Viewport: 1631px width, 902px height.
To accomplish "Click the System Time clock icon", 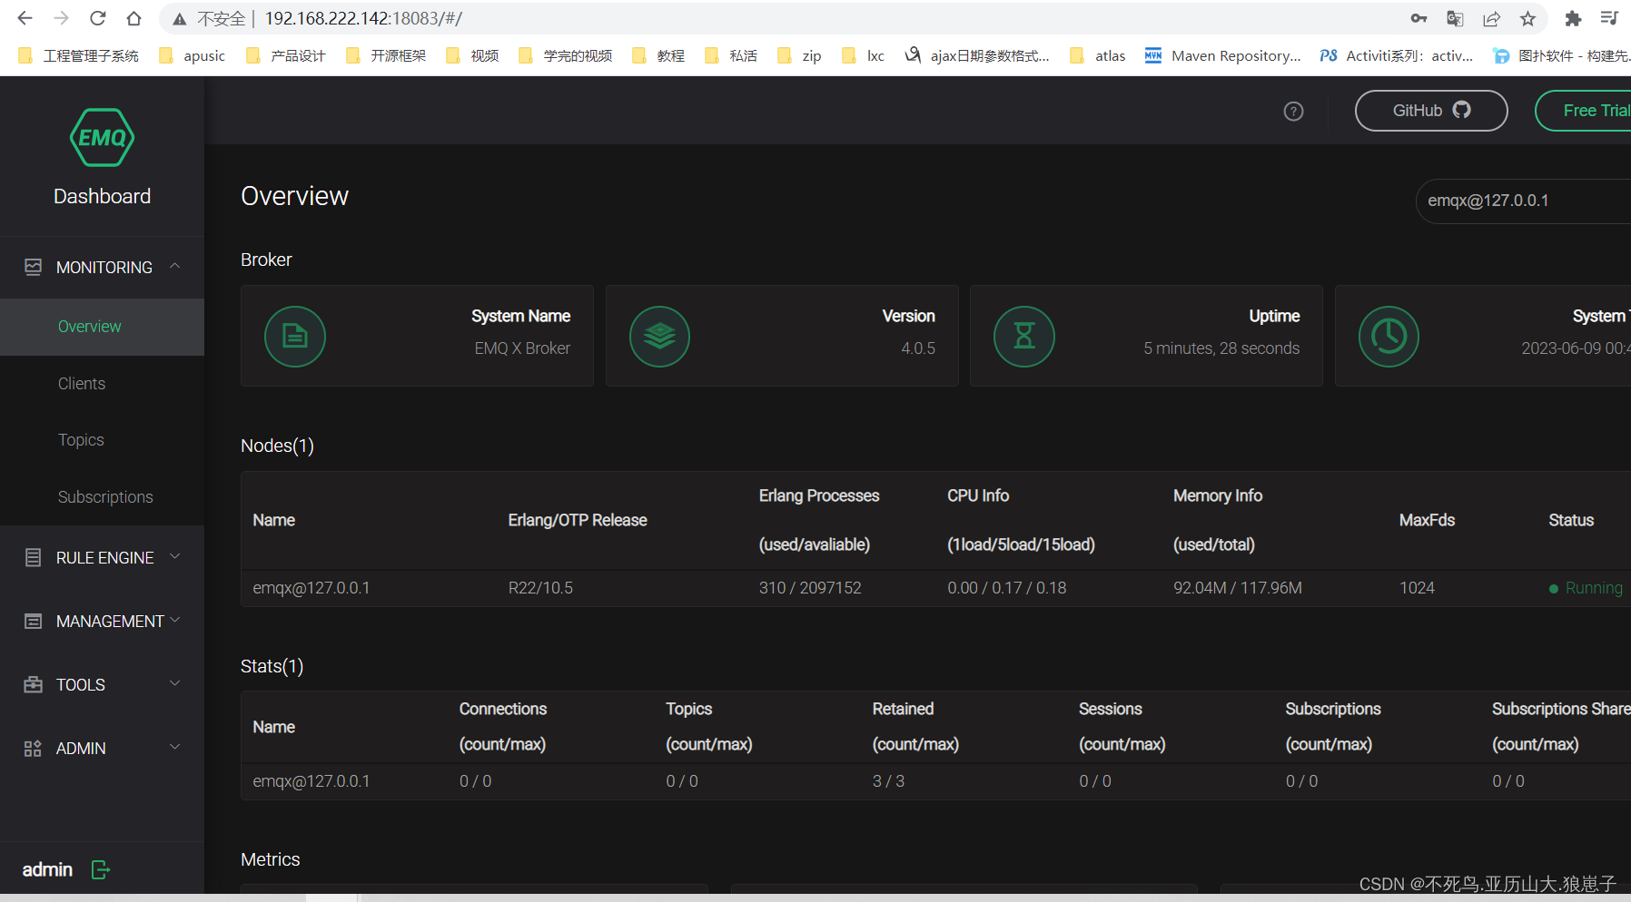I will [1389, 337].
